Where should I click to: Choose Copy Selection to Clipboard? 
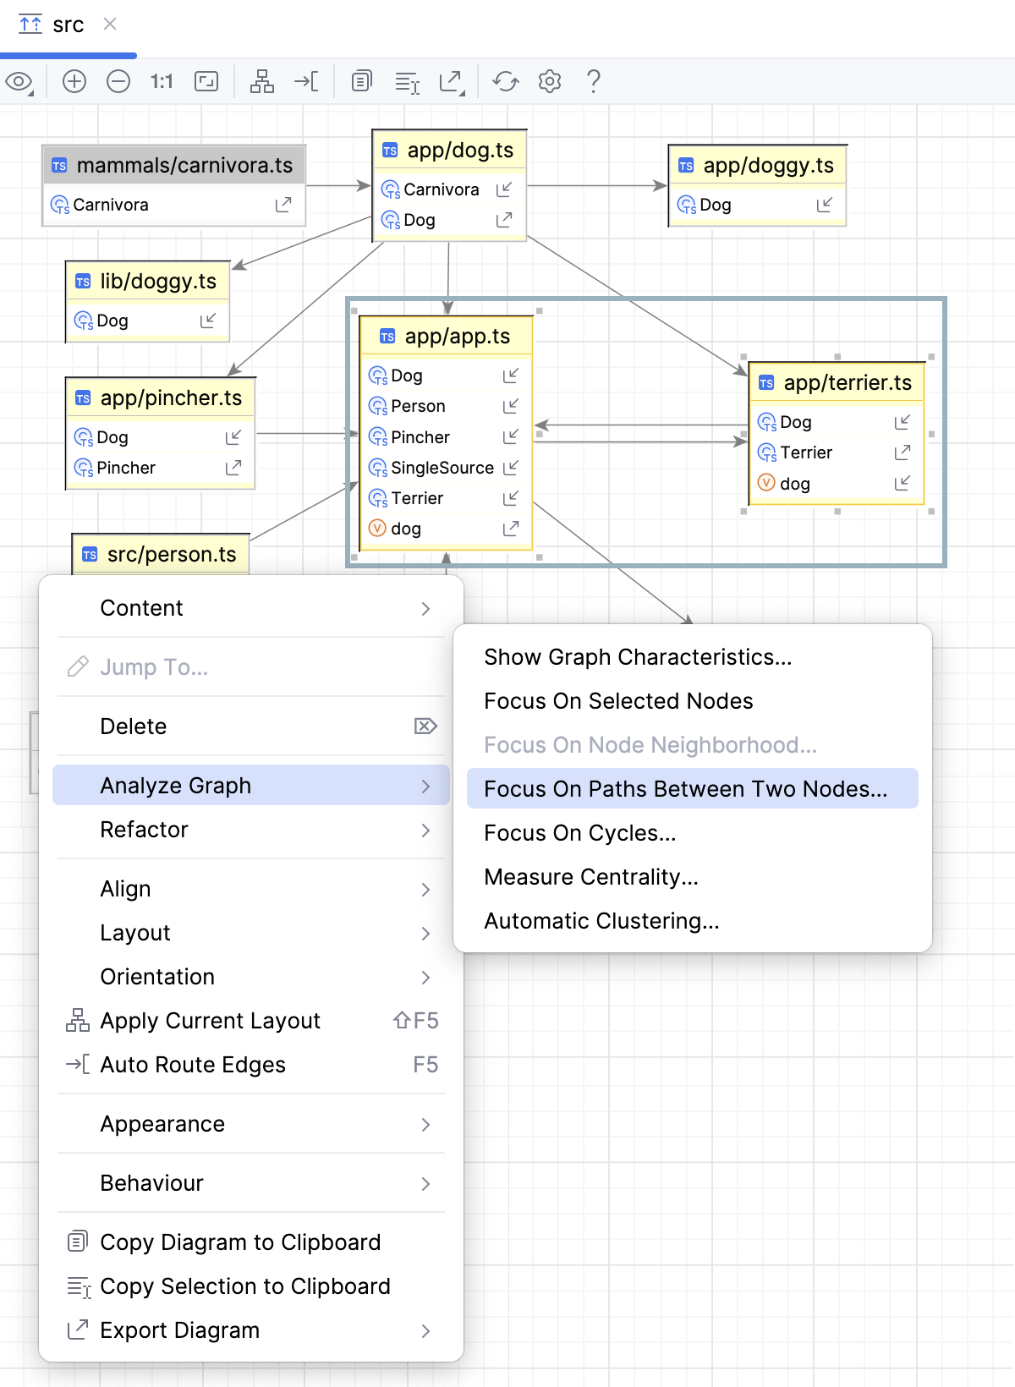coord(251,1286)
